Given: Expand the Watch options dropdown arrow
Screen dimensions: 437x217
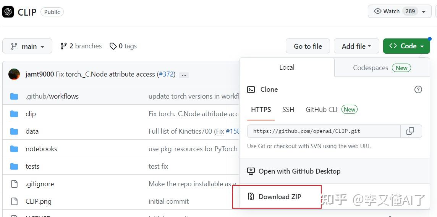Looking at the screenshot, I should click(424, 12).
